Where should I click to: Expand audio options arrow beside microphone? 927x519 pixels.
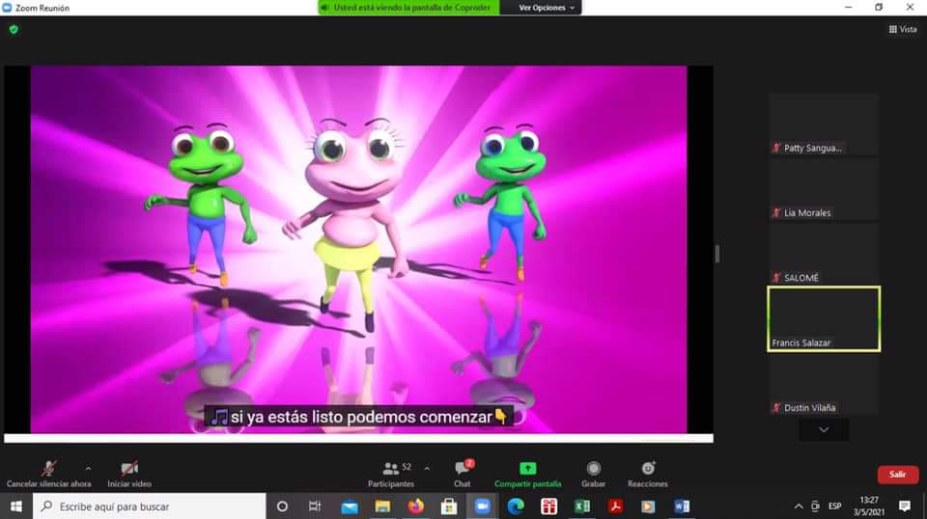tap(88, 468)
